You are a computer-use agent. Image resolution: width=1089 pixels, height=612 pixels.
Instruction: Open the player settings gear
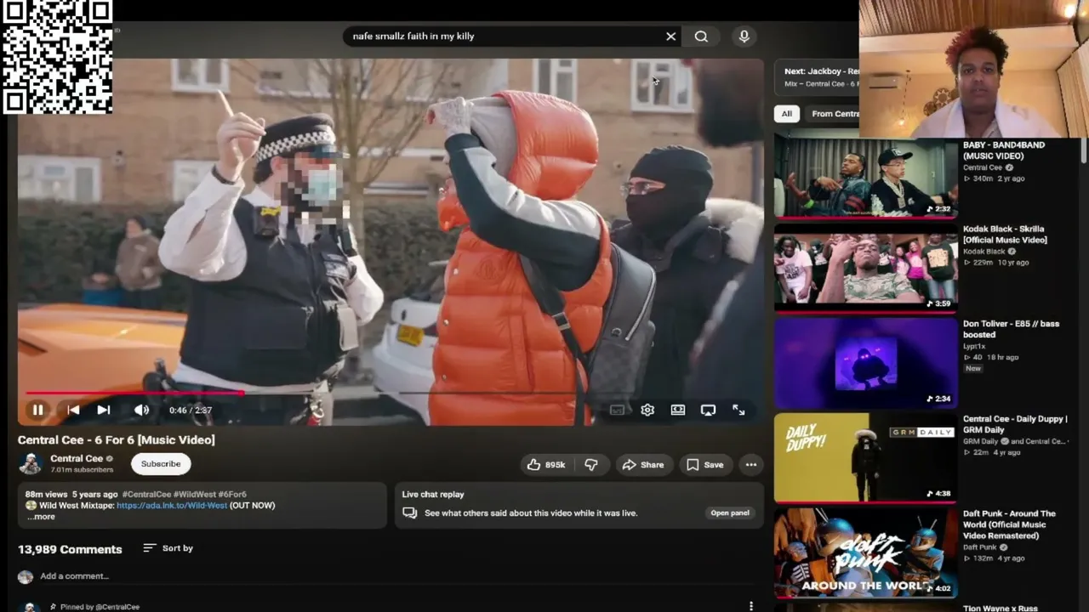coord(647,410)
